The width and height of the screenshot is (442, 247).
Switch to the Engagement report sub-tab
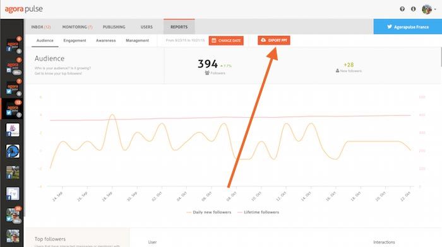[75, 40]
